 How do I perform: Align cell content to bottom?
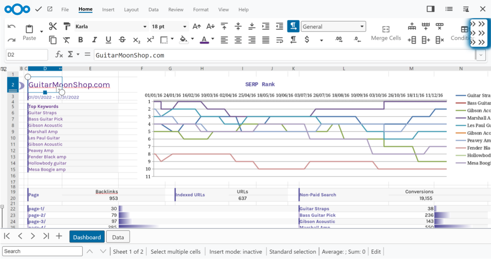click(x=252, y=26)
